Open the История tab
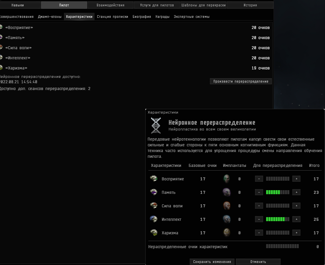This screenshot has width=325, height=265. click(250, 5)
